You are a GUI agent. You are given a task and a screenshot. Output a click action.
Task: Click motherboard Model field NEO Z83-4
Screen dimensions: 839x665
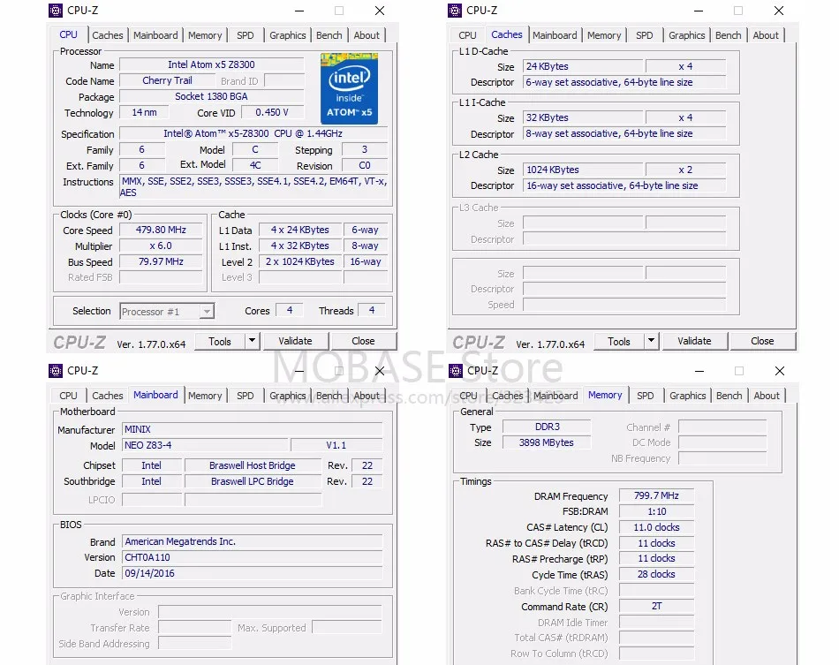coord(206,445)
